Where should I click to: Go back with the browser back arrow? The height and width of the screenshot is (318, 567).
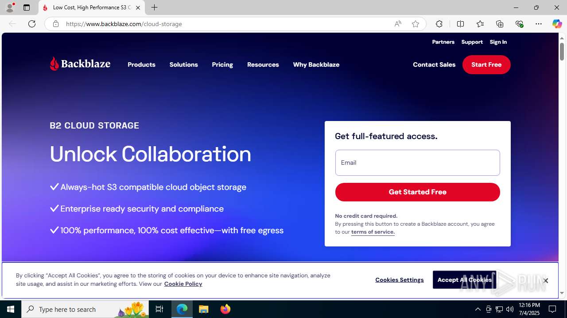point(12,24)
